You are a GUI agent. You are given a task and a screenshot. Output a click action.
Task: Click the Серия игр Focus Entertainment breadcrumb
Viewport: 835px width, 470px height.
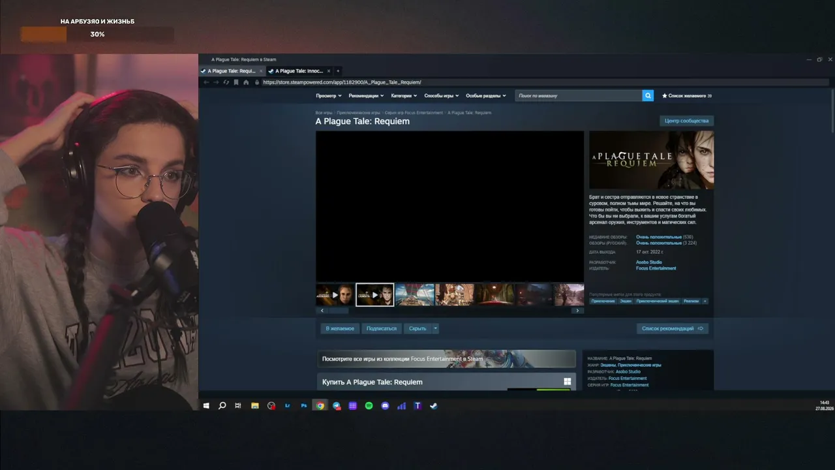[414, 113]
